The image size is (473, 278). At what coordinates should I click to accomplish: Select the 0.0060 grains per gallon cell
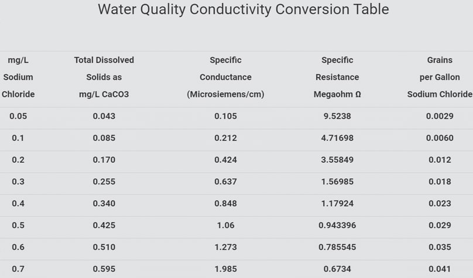(x=439, y=138)
